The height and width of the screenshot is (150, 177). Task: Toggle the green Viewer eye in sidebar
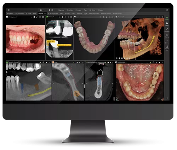pos(167,18)
